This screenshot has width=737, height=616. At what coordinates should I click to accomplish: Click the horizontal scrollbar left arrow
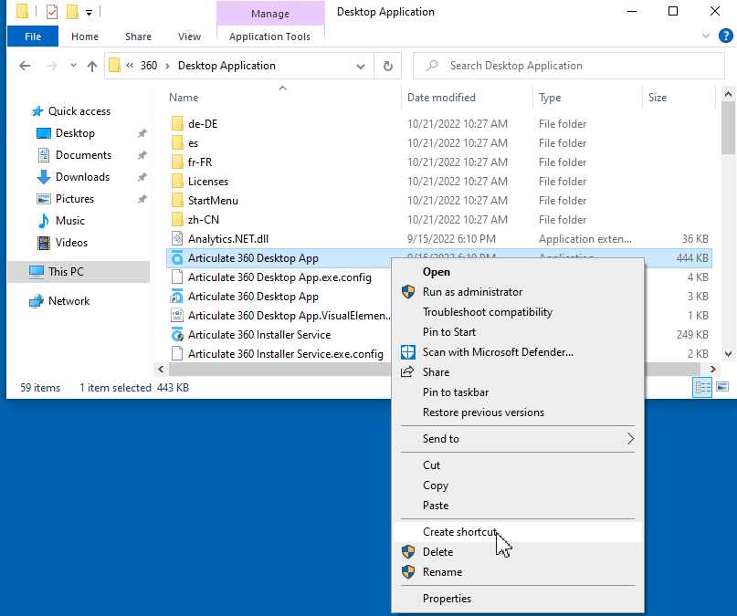(161, 369)
